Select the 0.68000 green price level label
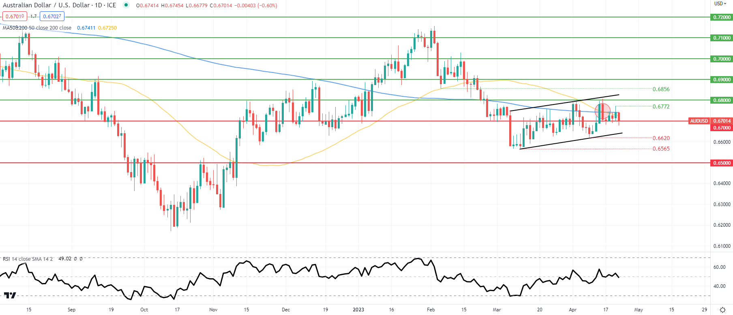Image resolution: width=733 pixels, height=315 pixels. pyautogui.click(x=722, y=100)
